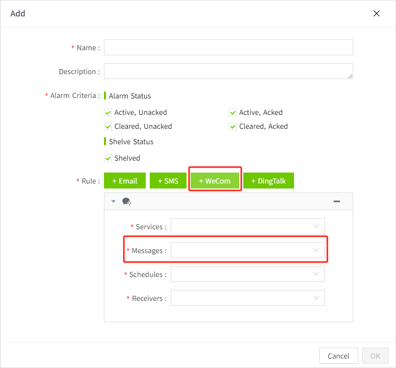The image size is (396, 368).
Task: Add an SMS rule
Action: (168, 181)
